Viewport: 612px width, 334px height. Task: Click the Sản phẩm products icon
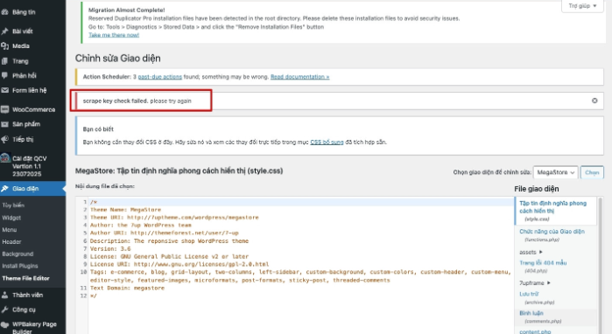coord(4,124)
